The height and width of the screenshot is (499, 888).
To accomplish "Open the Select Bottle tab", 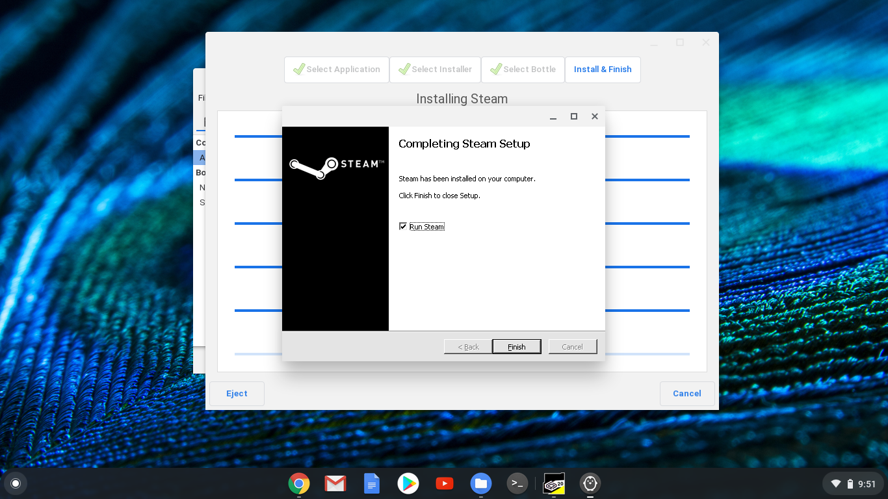I will point(523,70).
